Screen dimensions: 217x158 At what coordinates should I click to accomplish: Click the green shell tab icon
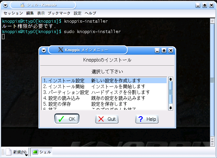tap(35, 152)
